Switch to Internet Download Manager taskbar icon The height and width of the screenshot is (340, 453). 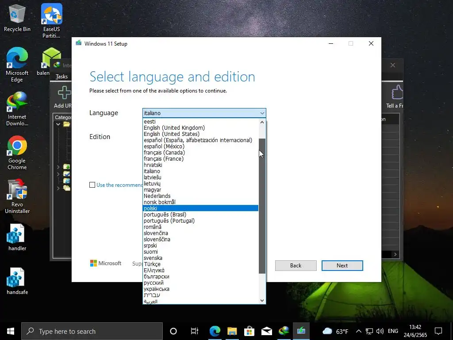click(284, 331)
